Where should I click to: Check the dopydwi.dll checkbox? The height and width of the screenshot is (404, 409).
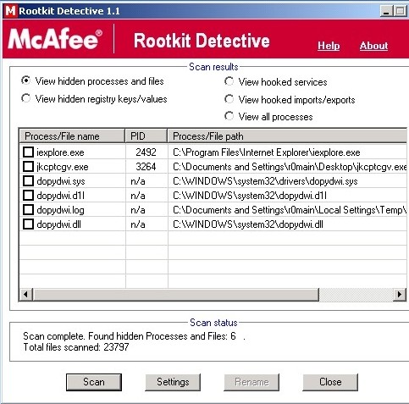point(28,224)
